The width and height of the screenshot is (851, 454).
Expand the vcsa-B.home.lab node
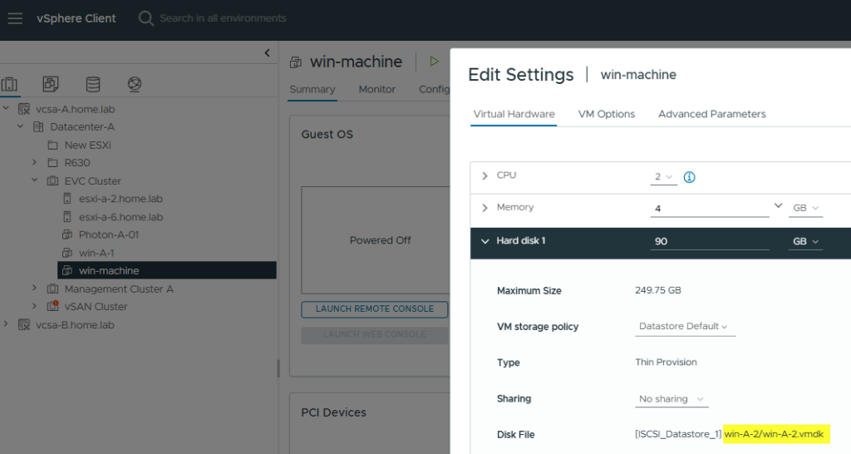point(6,324)
